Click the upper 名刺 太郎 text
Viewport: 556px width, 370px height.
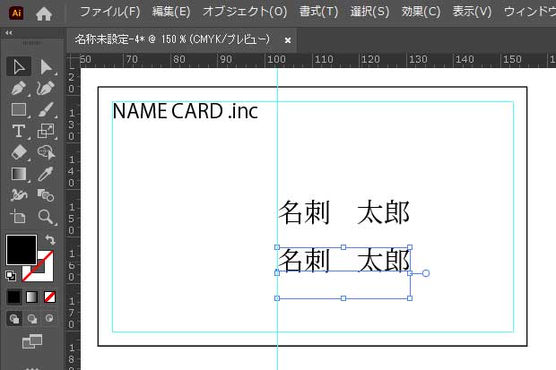(344, 212)
